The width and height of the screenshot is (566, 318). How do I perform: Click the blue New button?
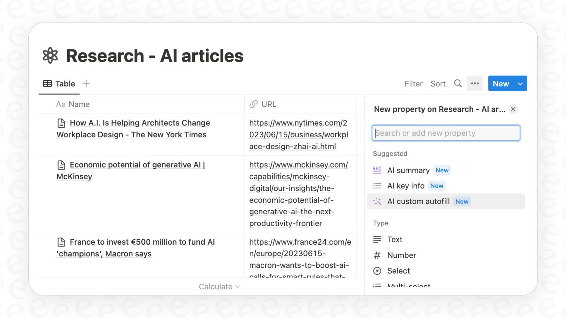click(501, 83)
